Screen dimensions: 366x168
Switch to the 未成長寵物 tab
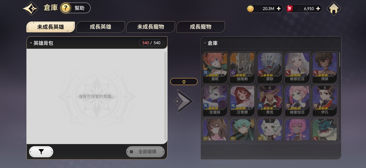pyautogui.click(x=151, y=27)
